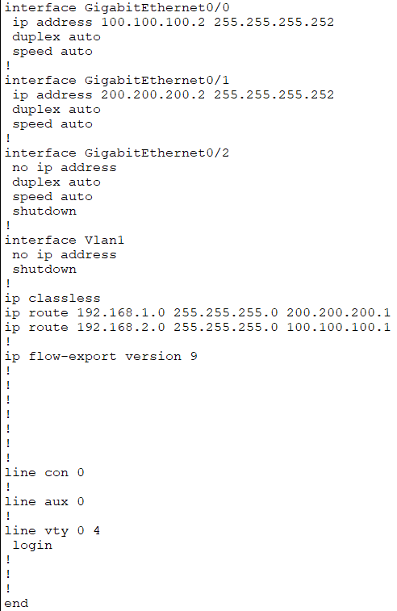The height and width of the screenshot is (611, 397).
Task: Click ip flow-export version 9 line
Action: point(101,357)
